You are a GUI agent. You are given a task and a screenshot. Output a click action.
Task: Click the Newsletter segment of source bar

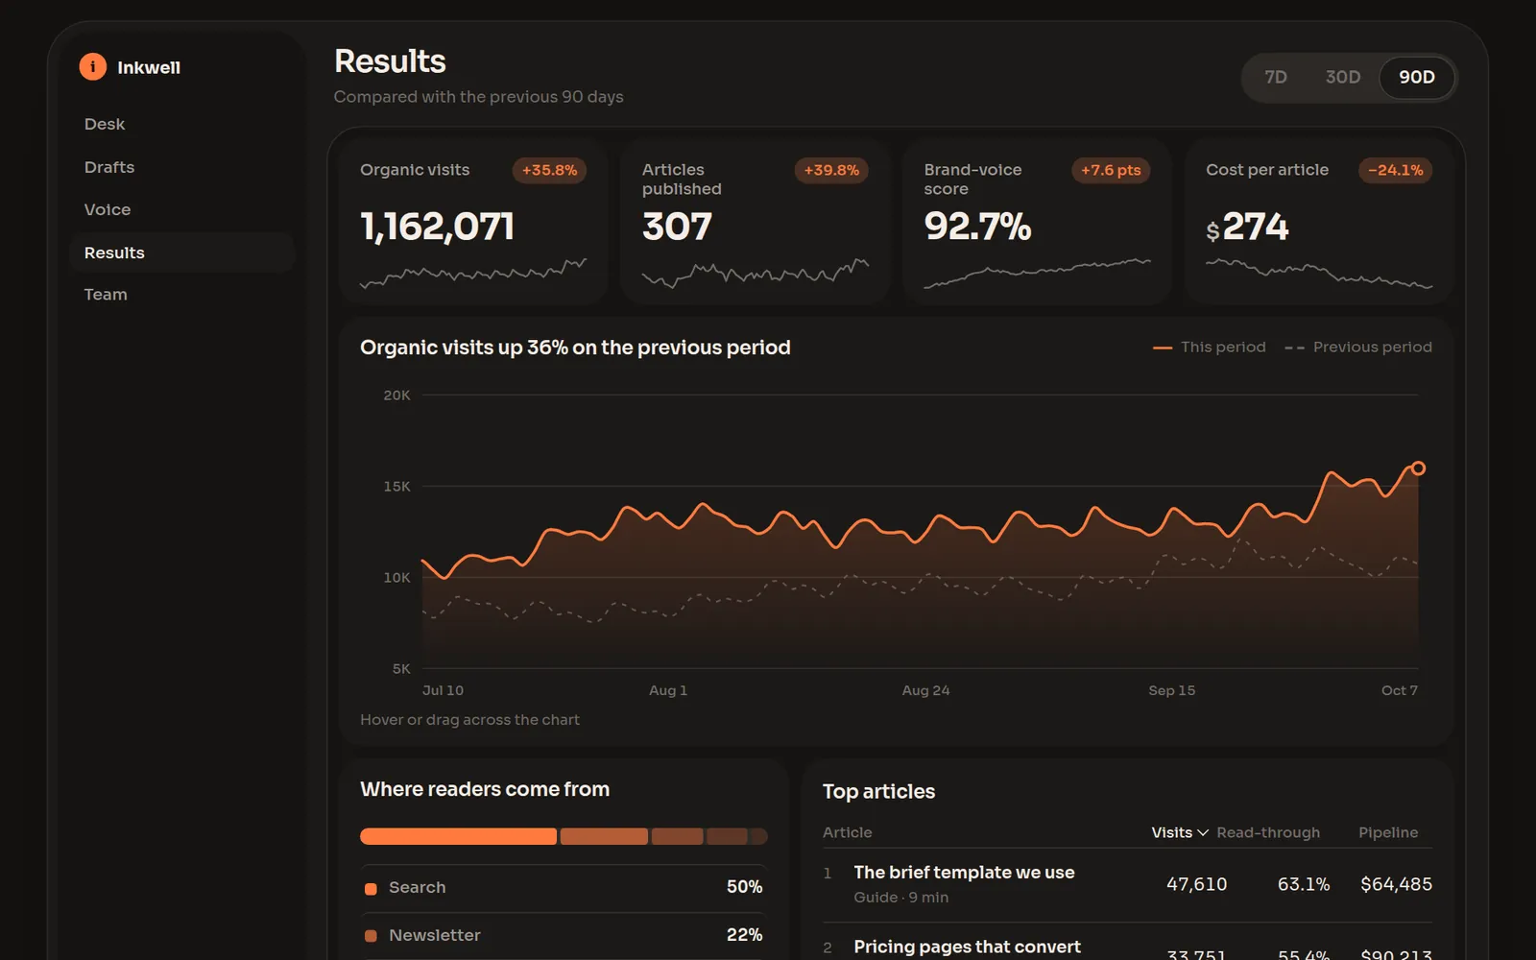(x=604, y=836)
